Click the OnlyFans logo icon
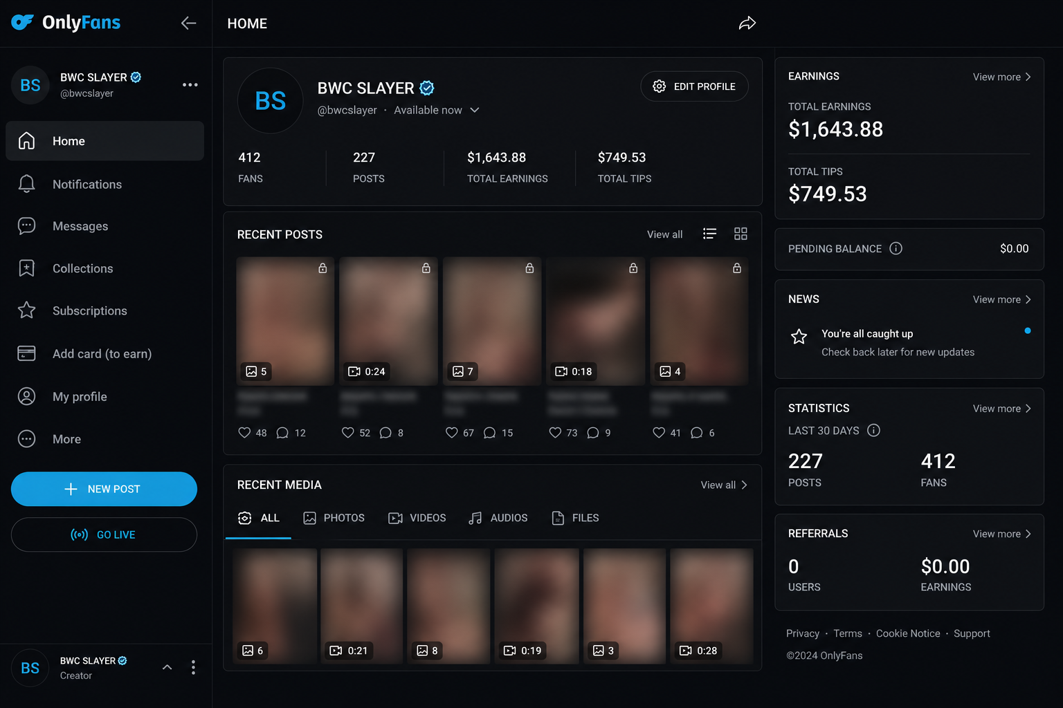Viewport: 1063px width, 708px height. [x=22, y=22]
